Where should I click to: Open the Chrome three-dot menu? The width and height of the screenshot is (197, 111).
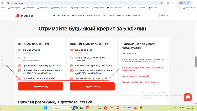194,3
